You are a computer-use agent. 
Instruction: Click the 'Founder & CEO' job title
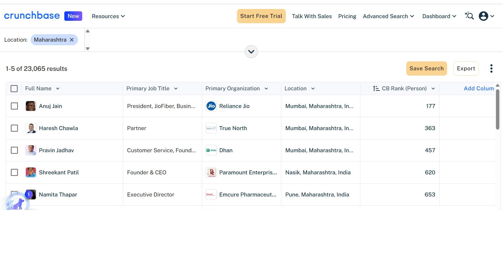pyautogui.click(x=147, y=173)
